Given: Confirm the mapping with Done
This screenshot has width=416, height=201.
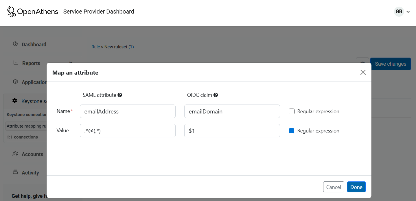Looking at the screenshot, I should pyautogui.click(x=356, y=187).
